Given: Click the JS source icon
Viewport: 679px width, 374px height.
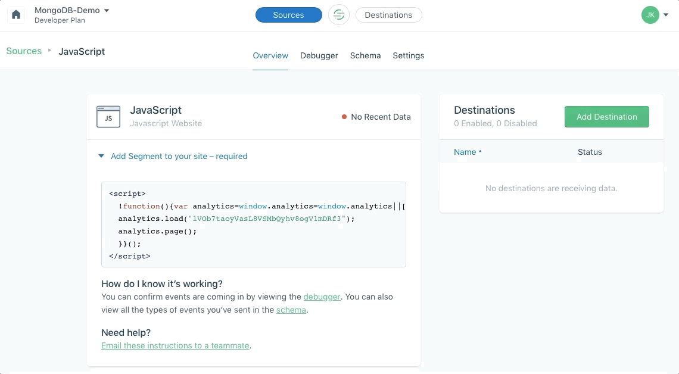Looking at the screenshot, I should (108, 117).
